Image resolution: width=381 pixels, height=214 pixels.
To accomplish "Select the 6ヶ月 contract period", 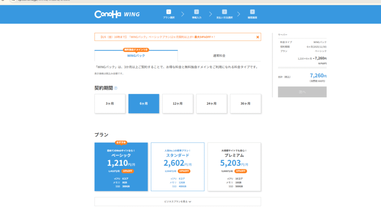I will tap(144, 104).
